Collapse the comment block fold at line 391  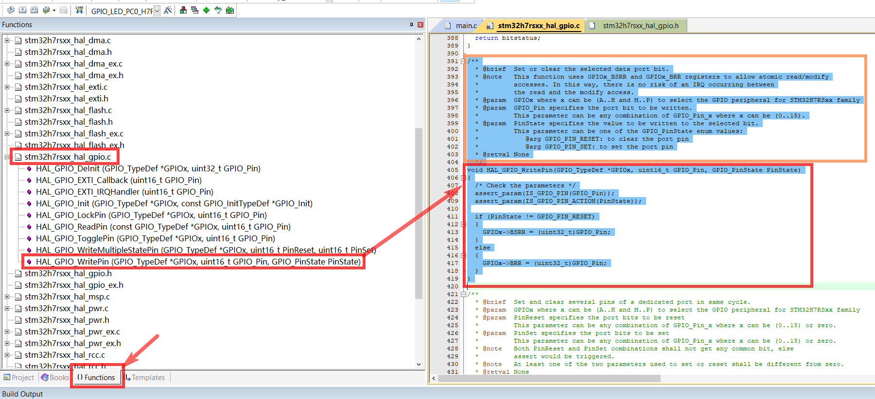(463, 61)
